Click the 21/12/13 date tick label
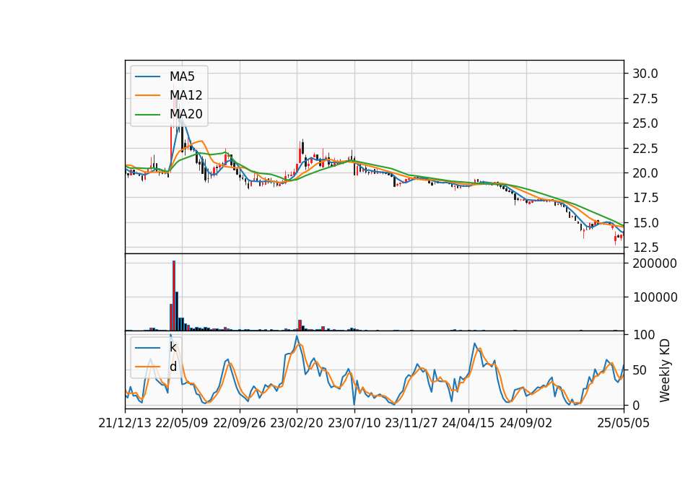693x498 pixels. coord(125,423)
